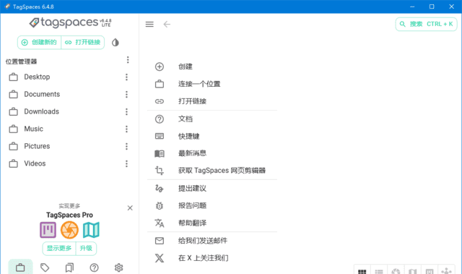Select the location manager briefcase tab
The width and height of the screenshot is (462, 274).
pos(20,267)
